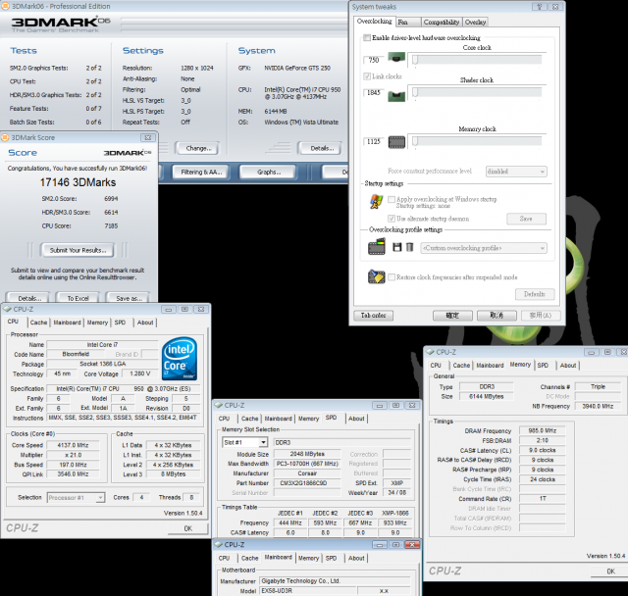
Task: Close the 3DMark Score dialog
Action: point(148,137)
